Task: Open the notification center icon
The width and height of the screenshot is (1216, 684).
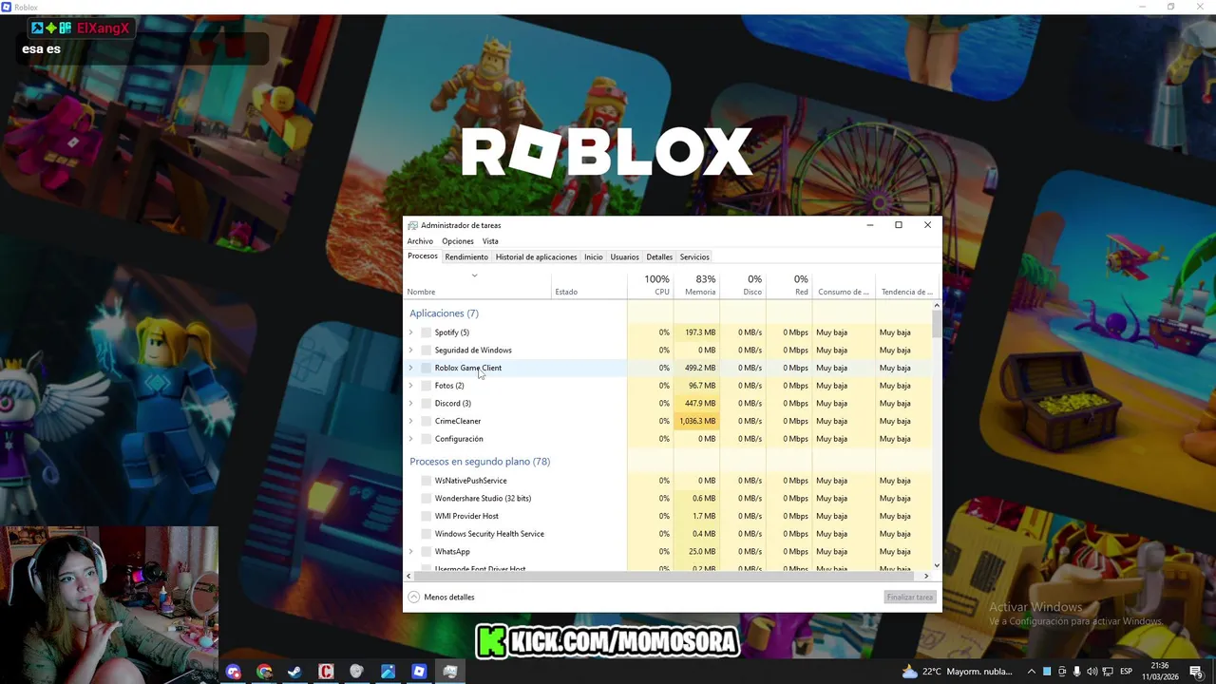Action: coord(1196,672)
